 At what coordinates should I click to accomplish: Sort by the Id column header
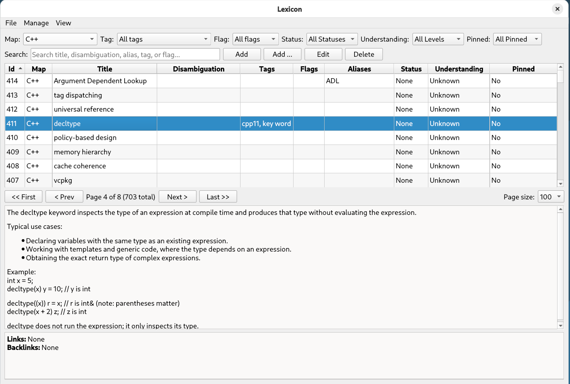coord(15,69)
